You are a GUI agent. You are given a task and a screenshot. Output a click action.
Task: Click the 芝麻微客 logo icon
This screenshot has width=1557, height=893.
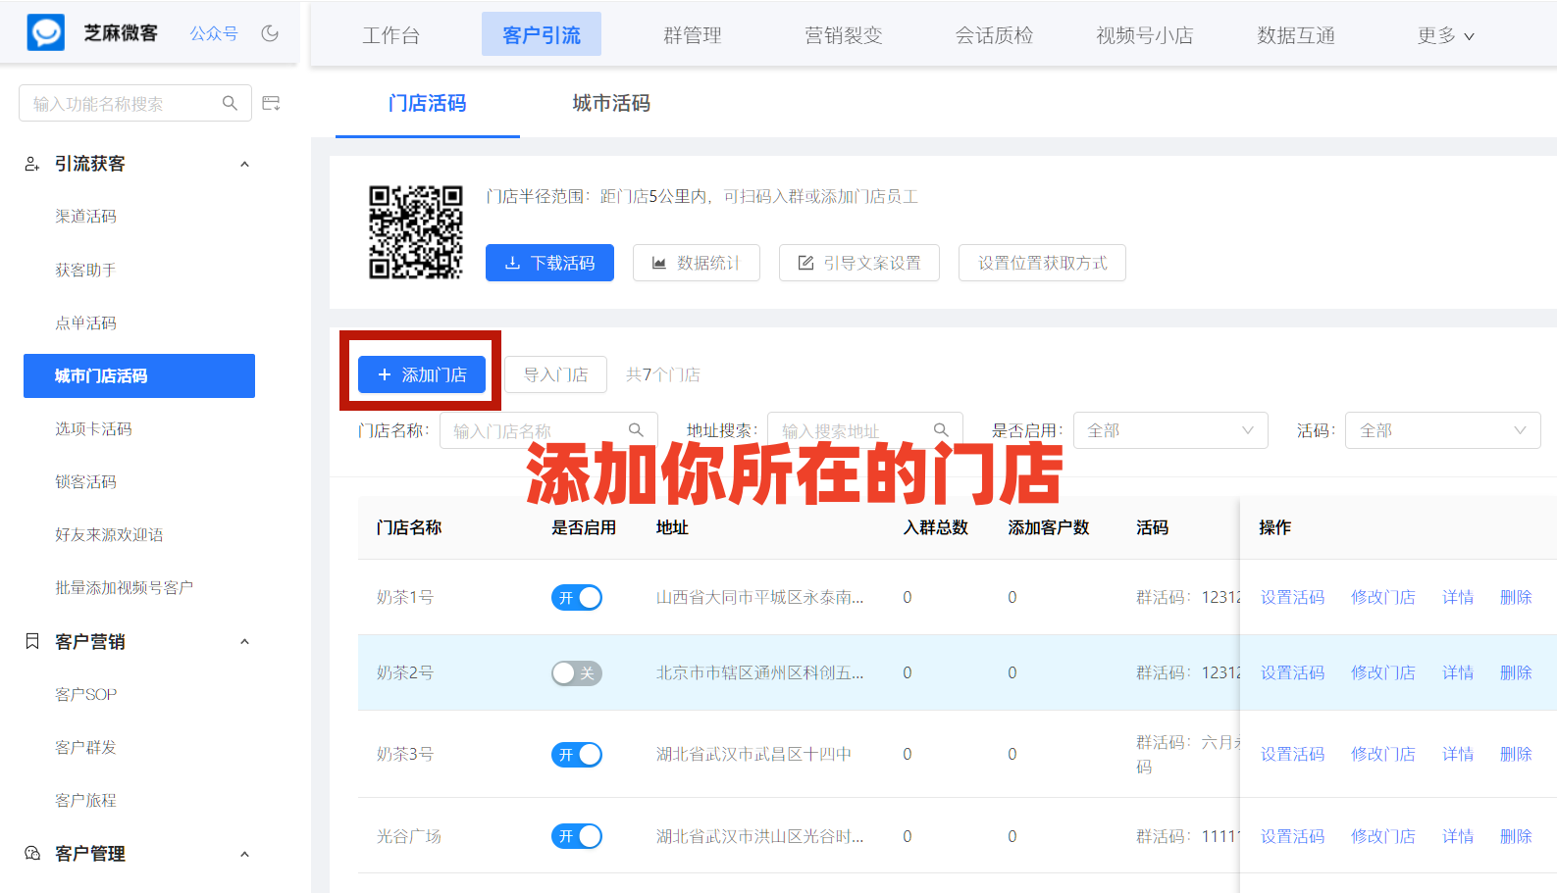[x=46, y=32]
